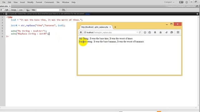
Task: Open the Commands menu
Action: (49, 2)
